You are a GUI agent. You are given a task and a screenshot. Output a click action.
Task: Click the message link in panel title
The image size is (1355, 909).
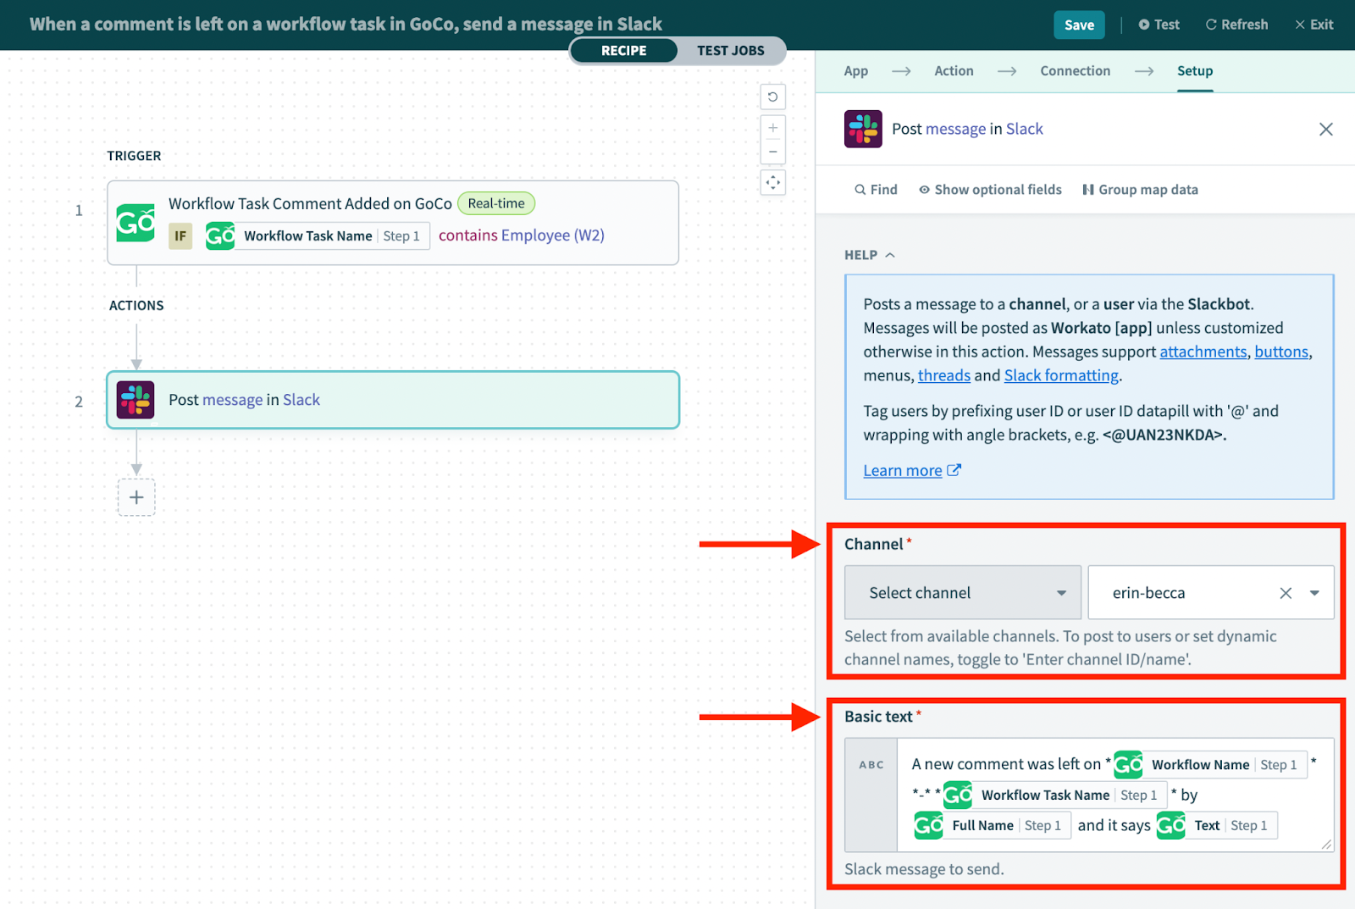coord(955,130)
